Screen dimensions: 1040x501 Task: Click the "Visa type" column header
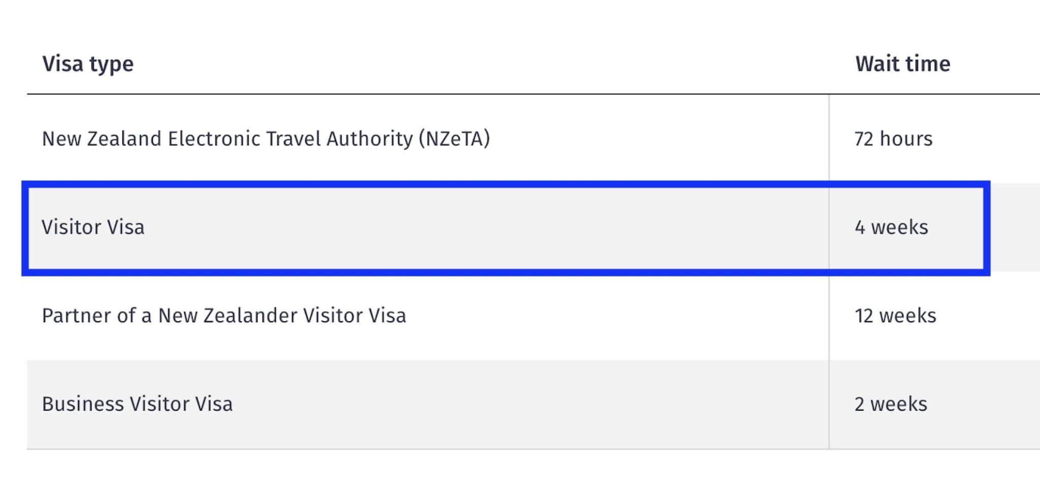click(88, 64)
